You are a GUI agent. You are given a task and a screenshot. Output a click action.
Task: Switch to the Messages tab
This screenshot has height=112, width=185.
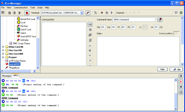[7, 76]
